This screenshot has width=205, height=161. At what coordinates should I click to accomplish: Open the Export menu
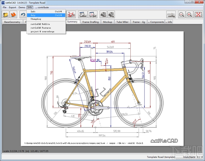[x=13, y=7]
